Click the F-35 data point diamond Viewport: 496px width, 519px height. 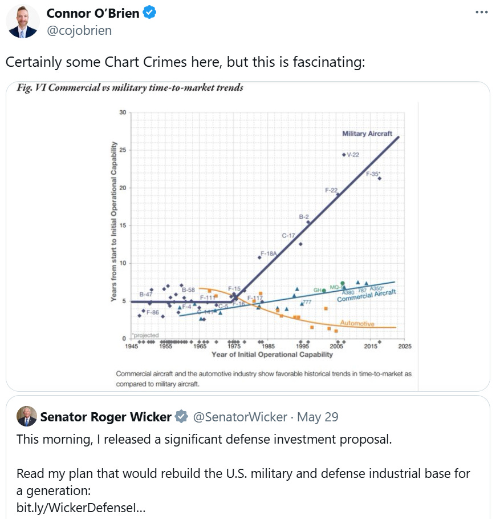click(380, 179)
